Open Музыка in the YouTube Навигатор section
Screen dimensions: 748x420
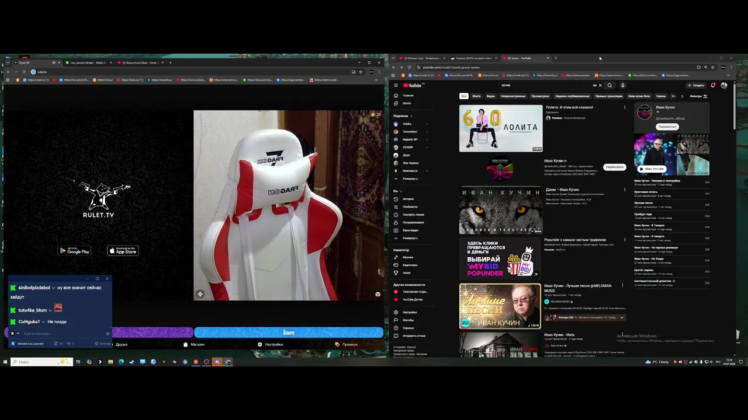pyautogui.click(x=407, y=257)
